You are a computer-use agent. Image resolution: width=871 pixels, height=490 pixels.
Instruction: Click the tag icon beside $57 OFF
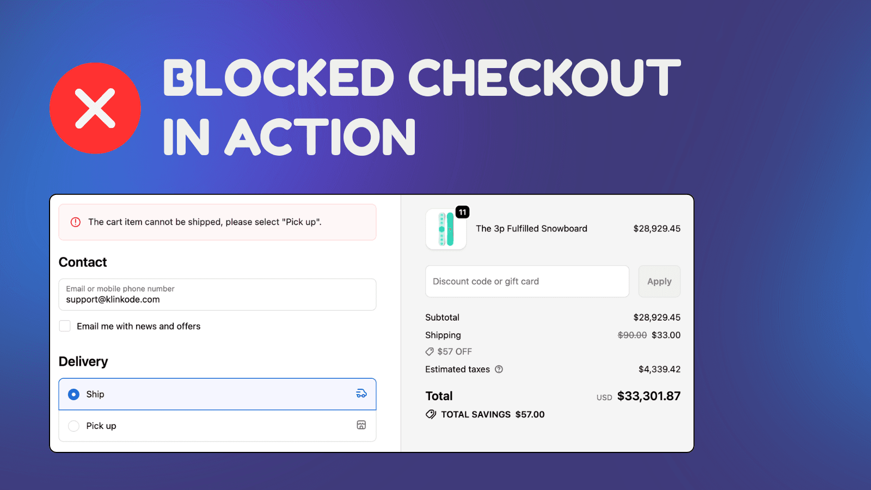point(430,351)
